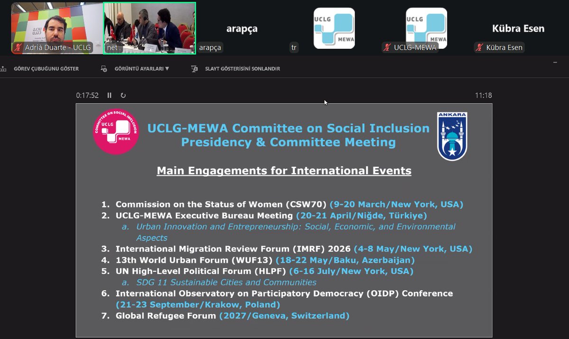
Task: Select the Kübra Esen participant tile
Action: (x=518, y=28)
